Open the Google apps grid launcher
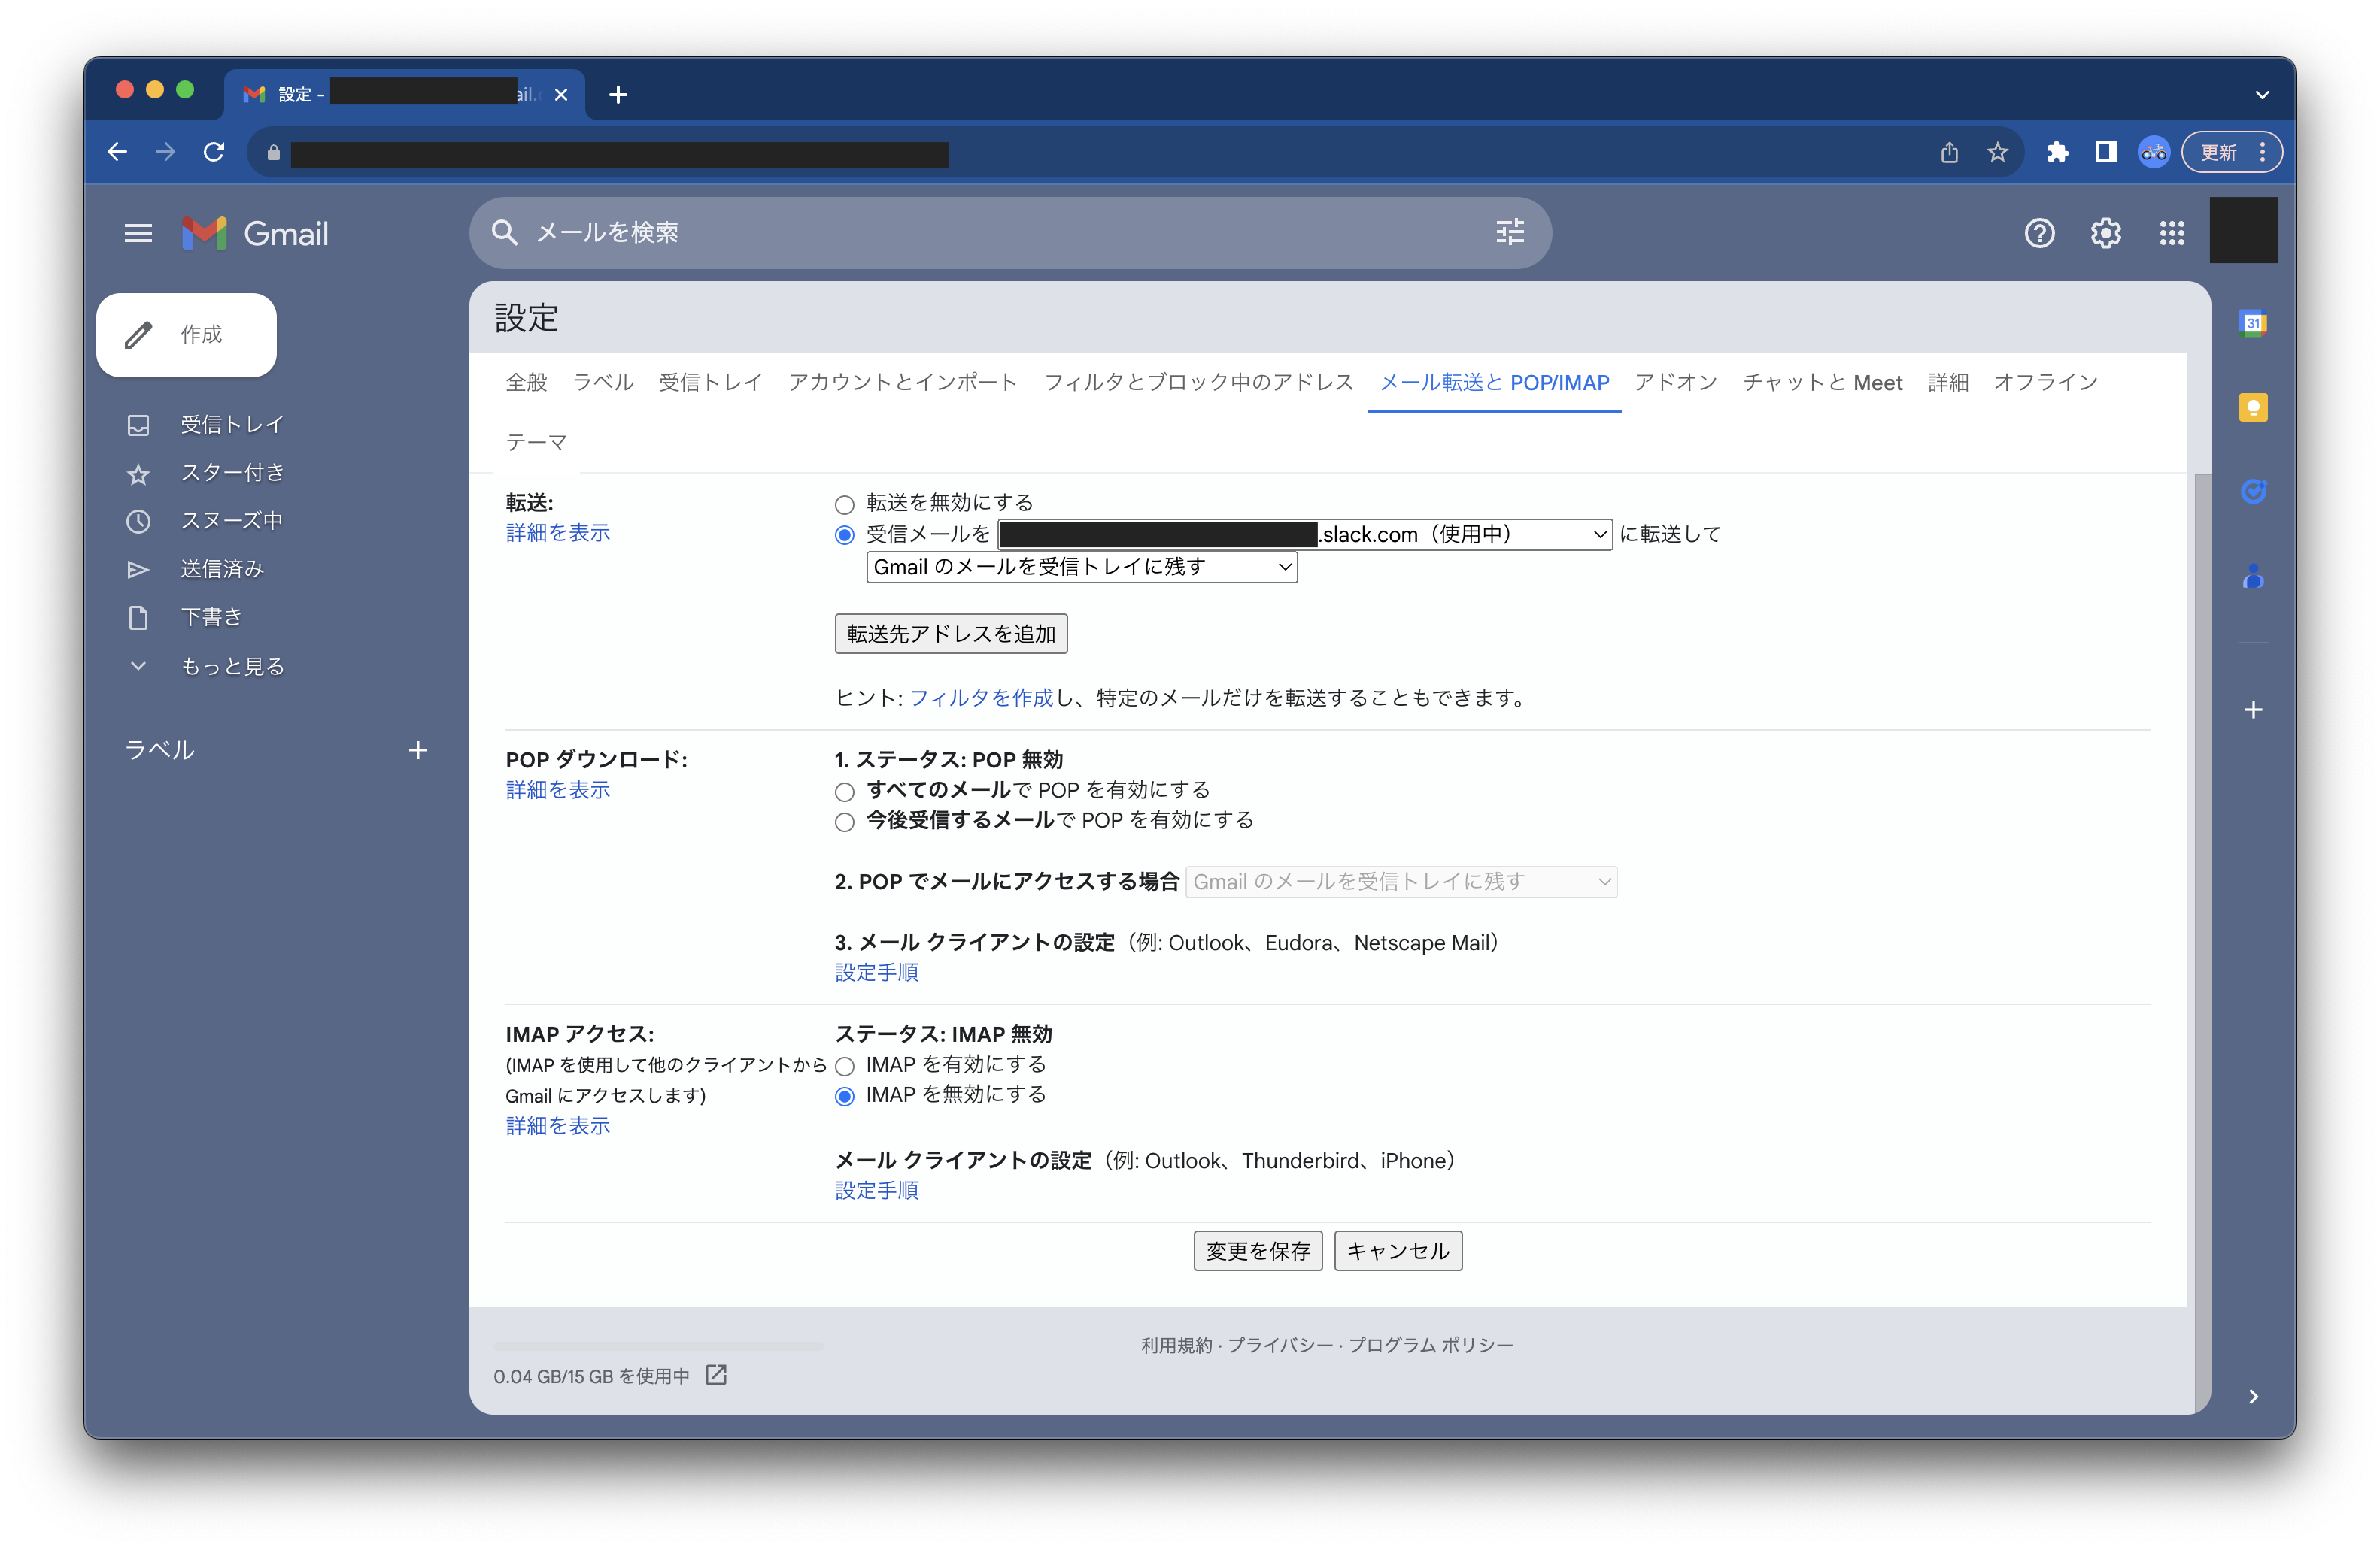The width and height of the screenshot is (2380, 1550). tap(2171, 233)
